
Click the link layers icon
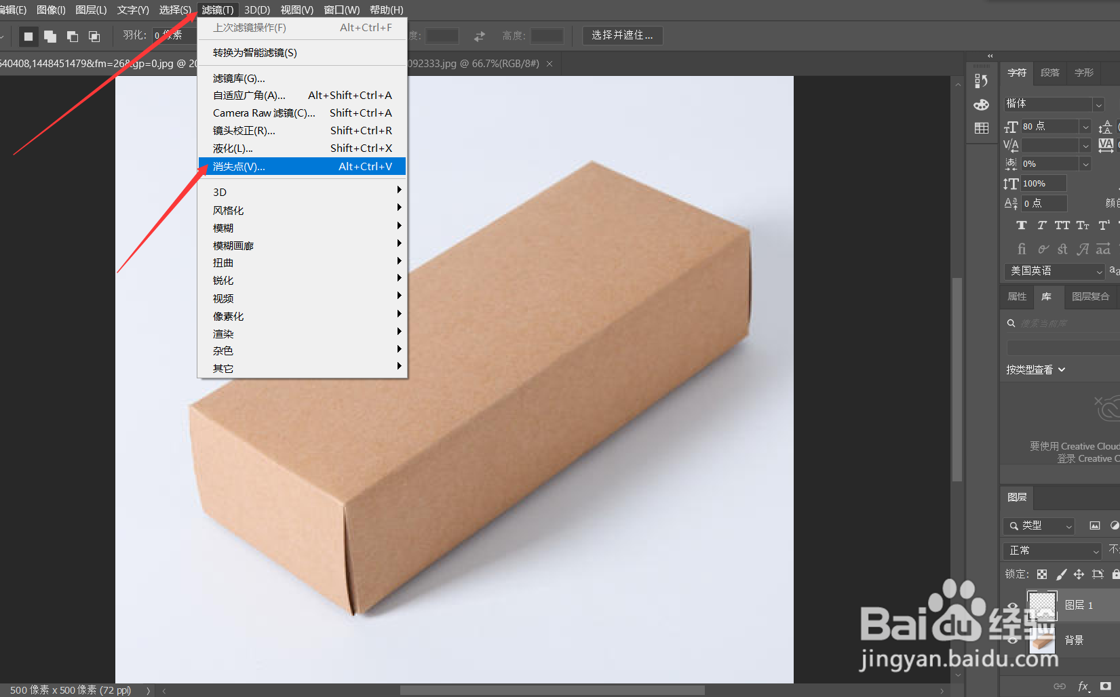click(x=1060, y=686)
